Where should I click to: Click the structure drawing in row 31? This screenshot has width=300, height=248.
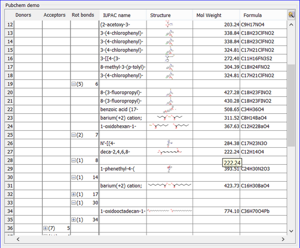169,186
